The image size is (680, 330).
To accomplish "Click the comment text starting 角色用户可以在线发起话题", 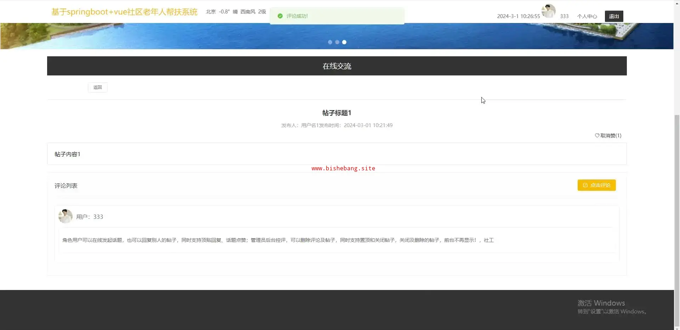I will (278, 240).
